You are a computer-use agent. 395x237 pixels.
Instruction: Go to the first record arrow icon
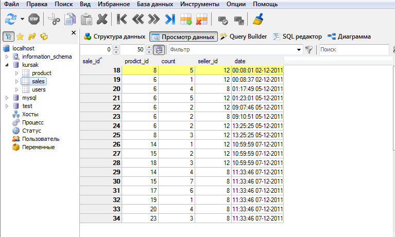[x=122, y=19]
